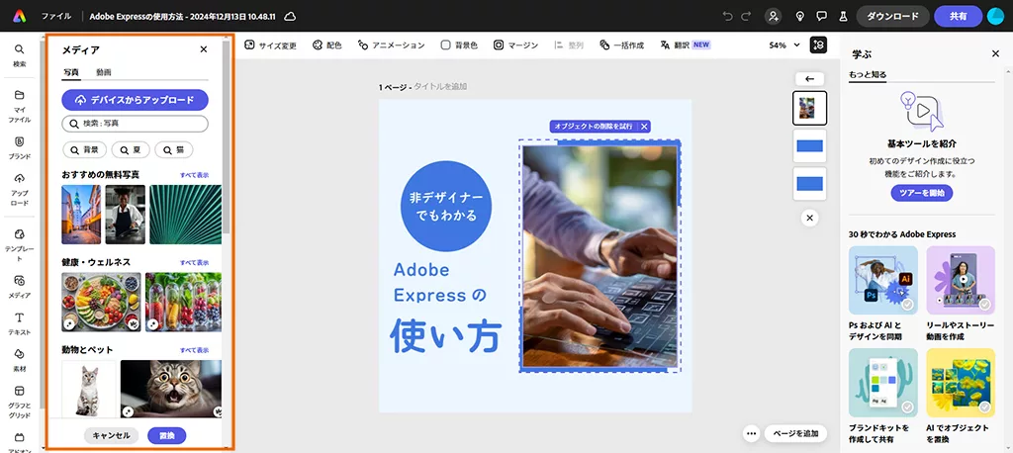Viewport: 1013px width, 453px height.
Task: Click the cloud sync status icon
Action: (291, 16)
